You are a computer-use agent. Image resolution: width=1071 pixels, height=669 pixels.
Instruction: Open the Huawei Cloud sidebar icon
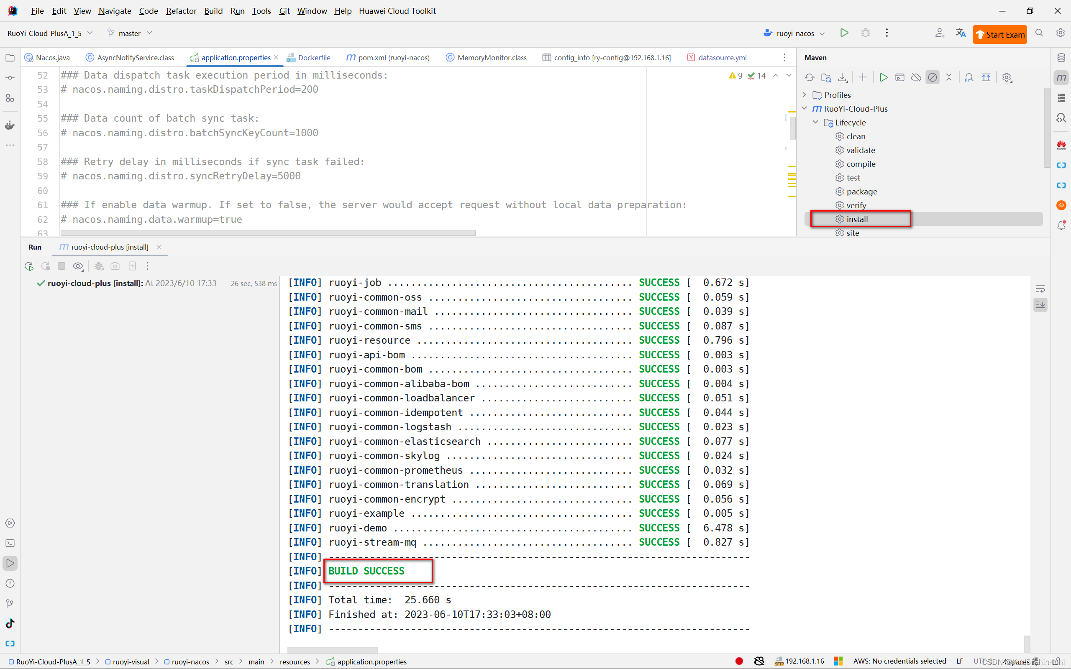[1061, 145]
